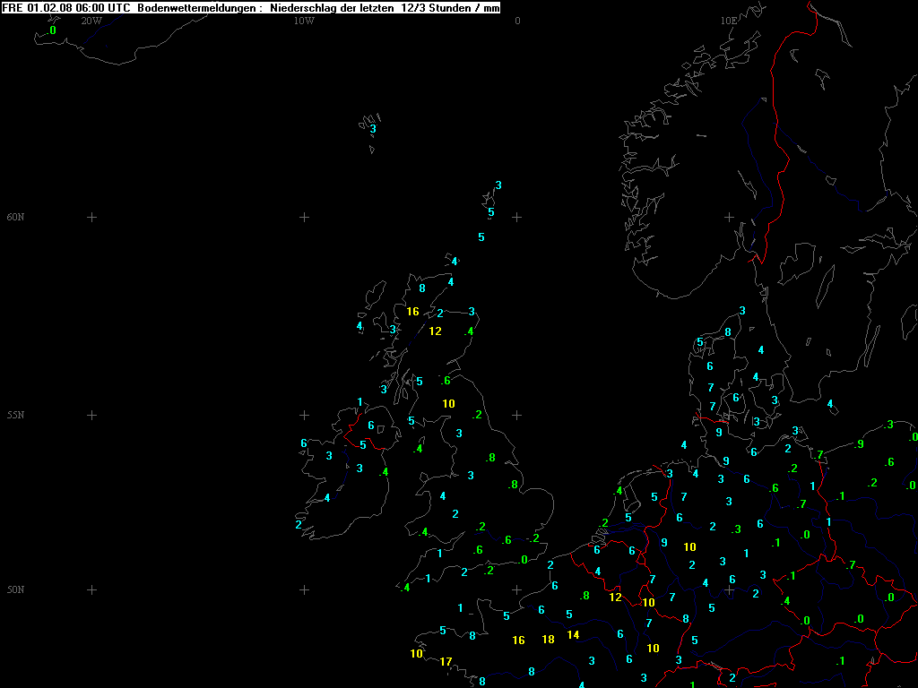Select the yellow 18 precipitation value
Image resolution: width=918 pixels, height=688 pixels.
coord(549,639)
